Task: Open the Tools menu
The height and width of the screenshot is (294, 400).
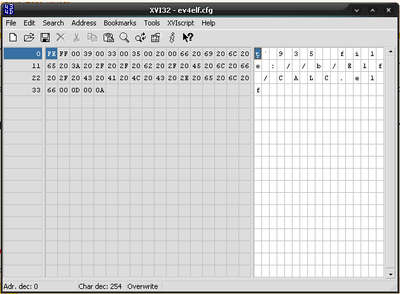Action: [x=152, y=23]
